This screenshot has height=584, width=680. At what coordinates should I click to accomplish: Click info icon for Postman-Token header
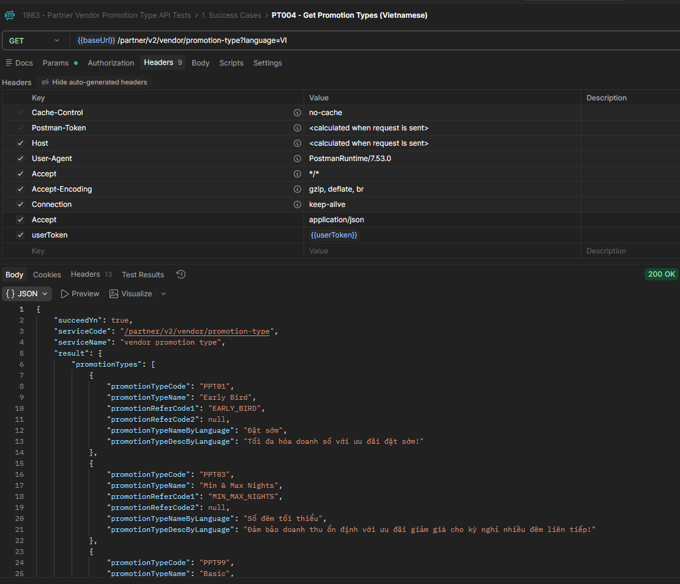297,128
